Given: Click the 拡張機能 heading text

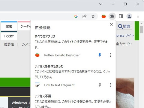Looking at the screenshot, I should 43,28.
